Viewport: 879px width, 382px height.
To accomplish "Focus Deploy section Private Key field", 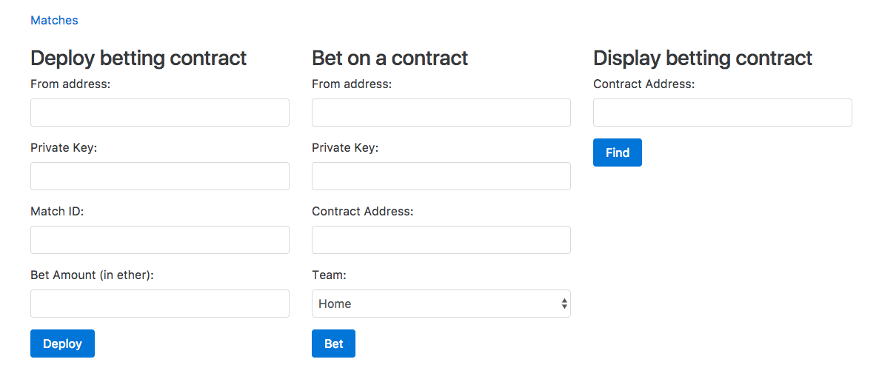I will [x=159, y=176].
